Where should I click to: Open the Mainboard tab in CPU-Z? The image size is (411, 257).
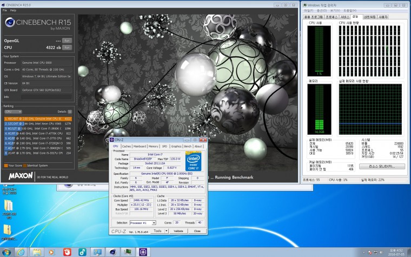click(x=140, y=146)
